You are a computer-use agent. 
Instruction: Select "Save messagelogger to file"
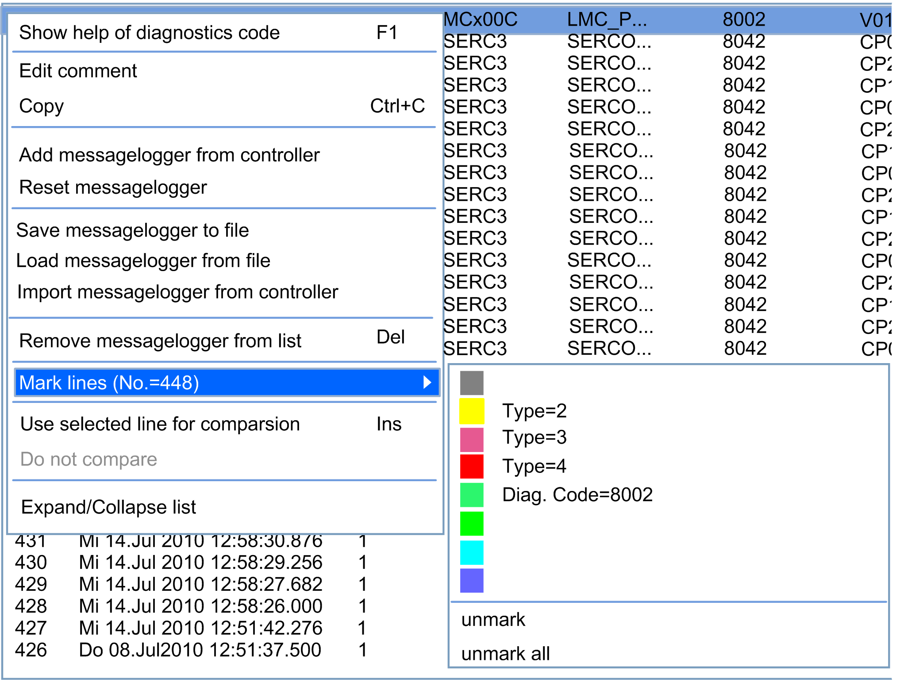click(x=133, y=230)
